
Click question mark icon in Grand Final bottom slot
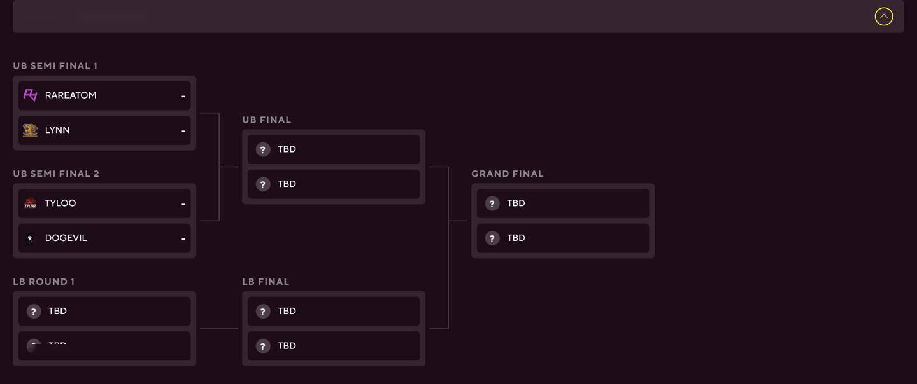pyautogui.click(x=492, y=238)
